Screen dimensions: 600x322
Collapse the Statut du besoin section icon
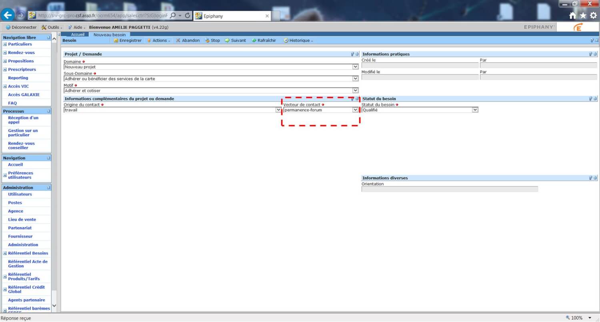(x=595, y=99)
